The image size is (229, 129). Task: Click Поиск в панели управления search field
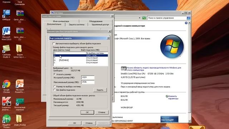167,18
